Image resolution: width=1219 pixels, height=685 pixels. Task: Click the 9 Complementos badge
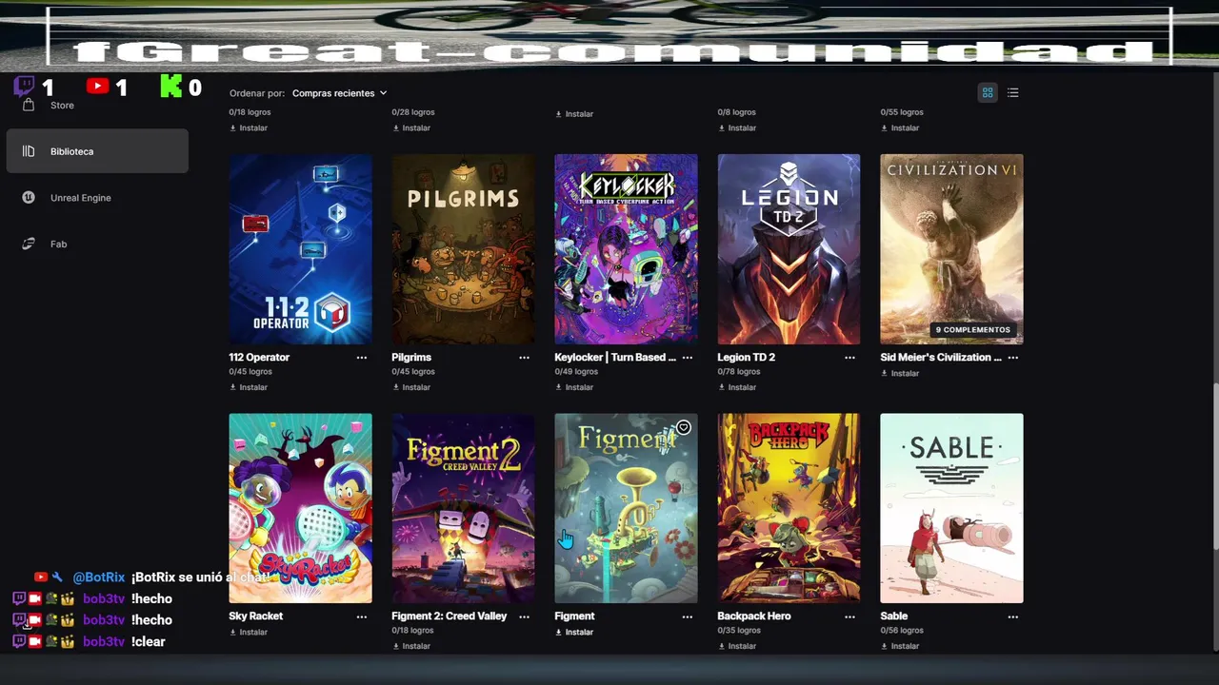pyautogui.click(x=972, y=330)
